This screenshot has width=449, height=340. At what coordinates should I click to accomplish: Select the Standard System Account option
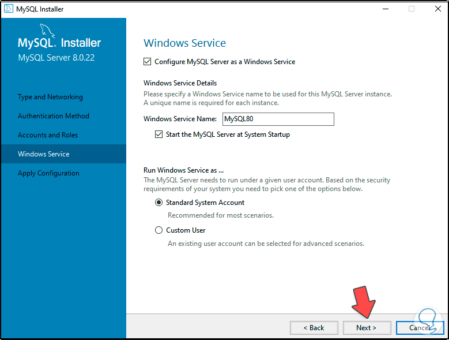159,203
